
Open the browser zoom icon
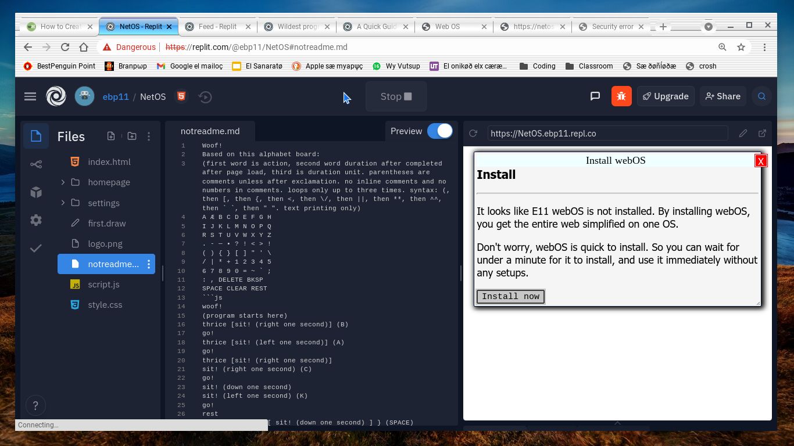coord(722,47)
